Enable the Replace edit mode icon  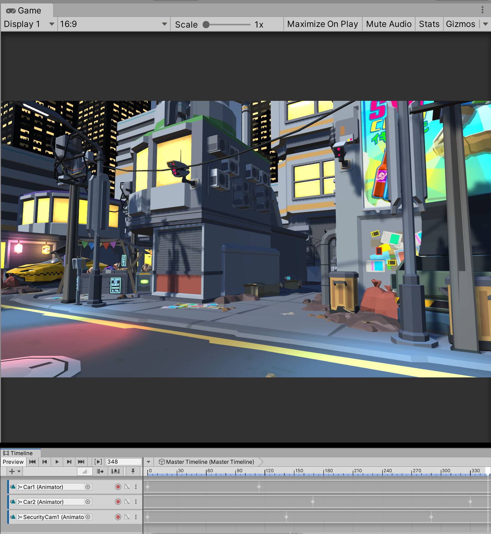[115, 471]
